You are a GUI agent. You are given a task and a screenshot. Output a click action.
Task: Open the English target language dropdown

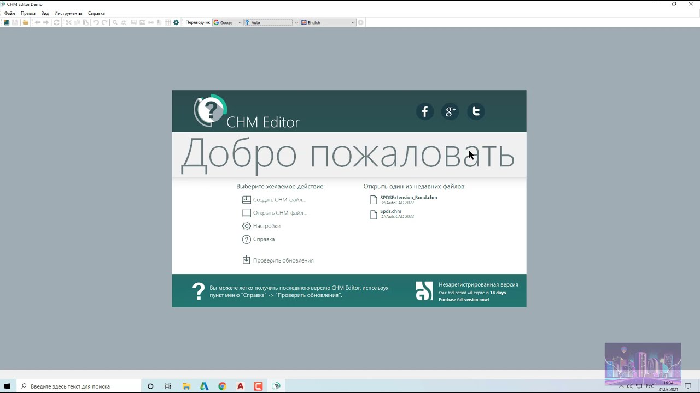coord(328,22)
